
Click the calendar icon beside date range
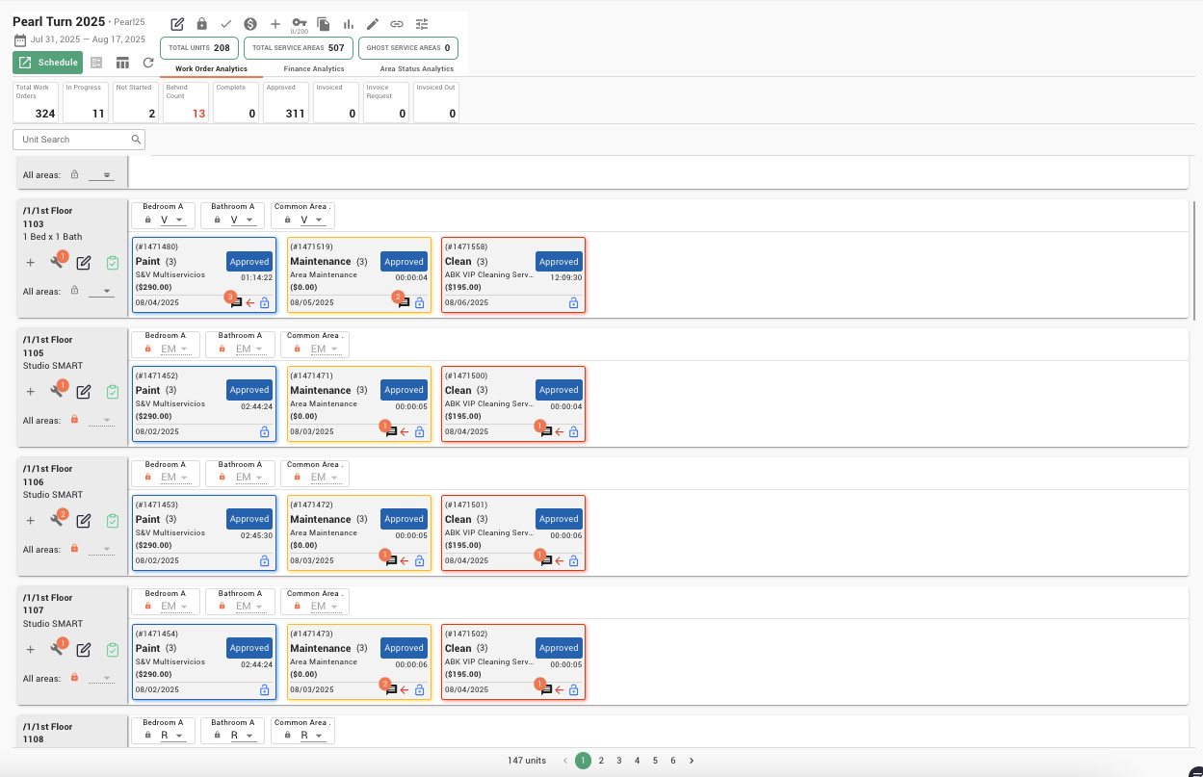coord(20,40)
